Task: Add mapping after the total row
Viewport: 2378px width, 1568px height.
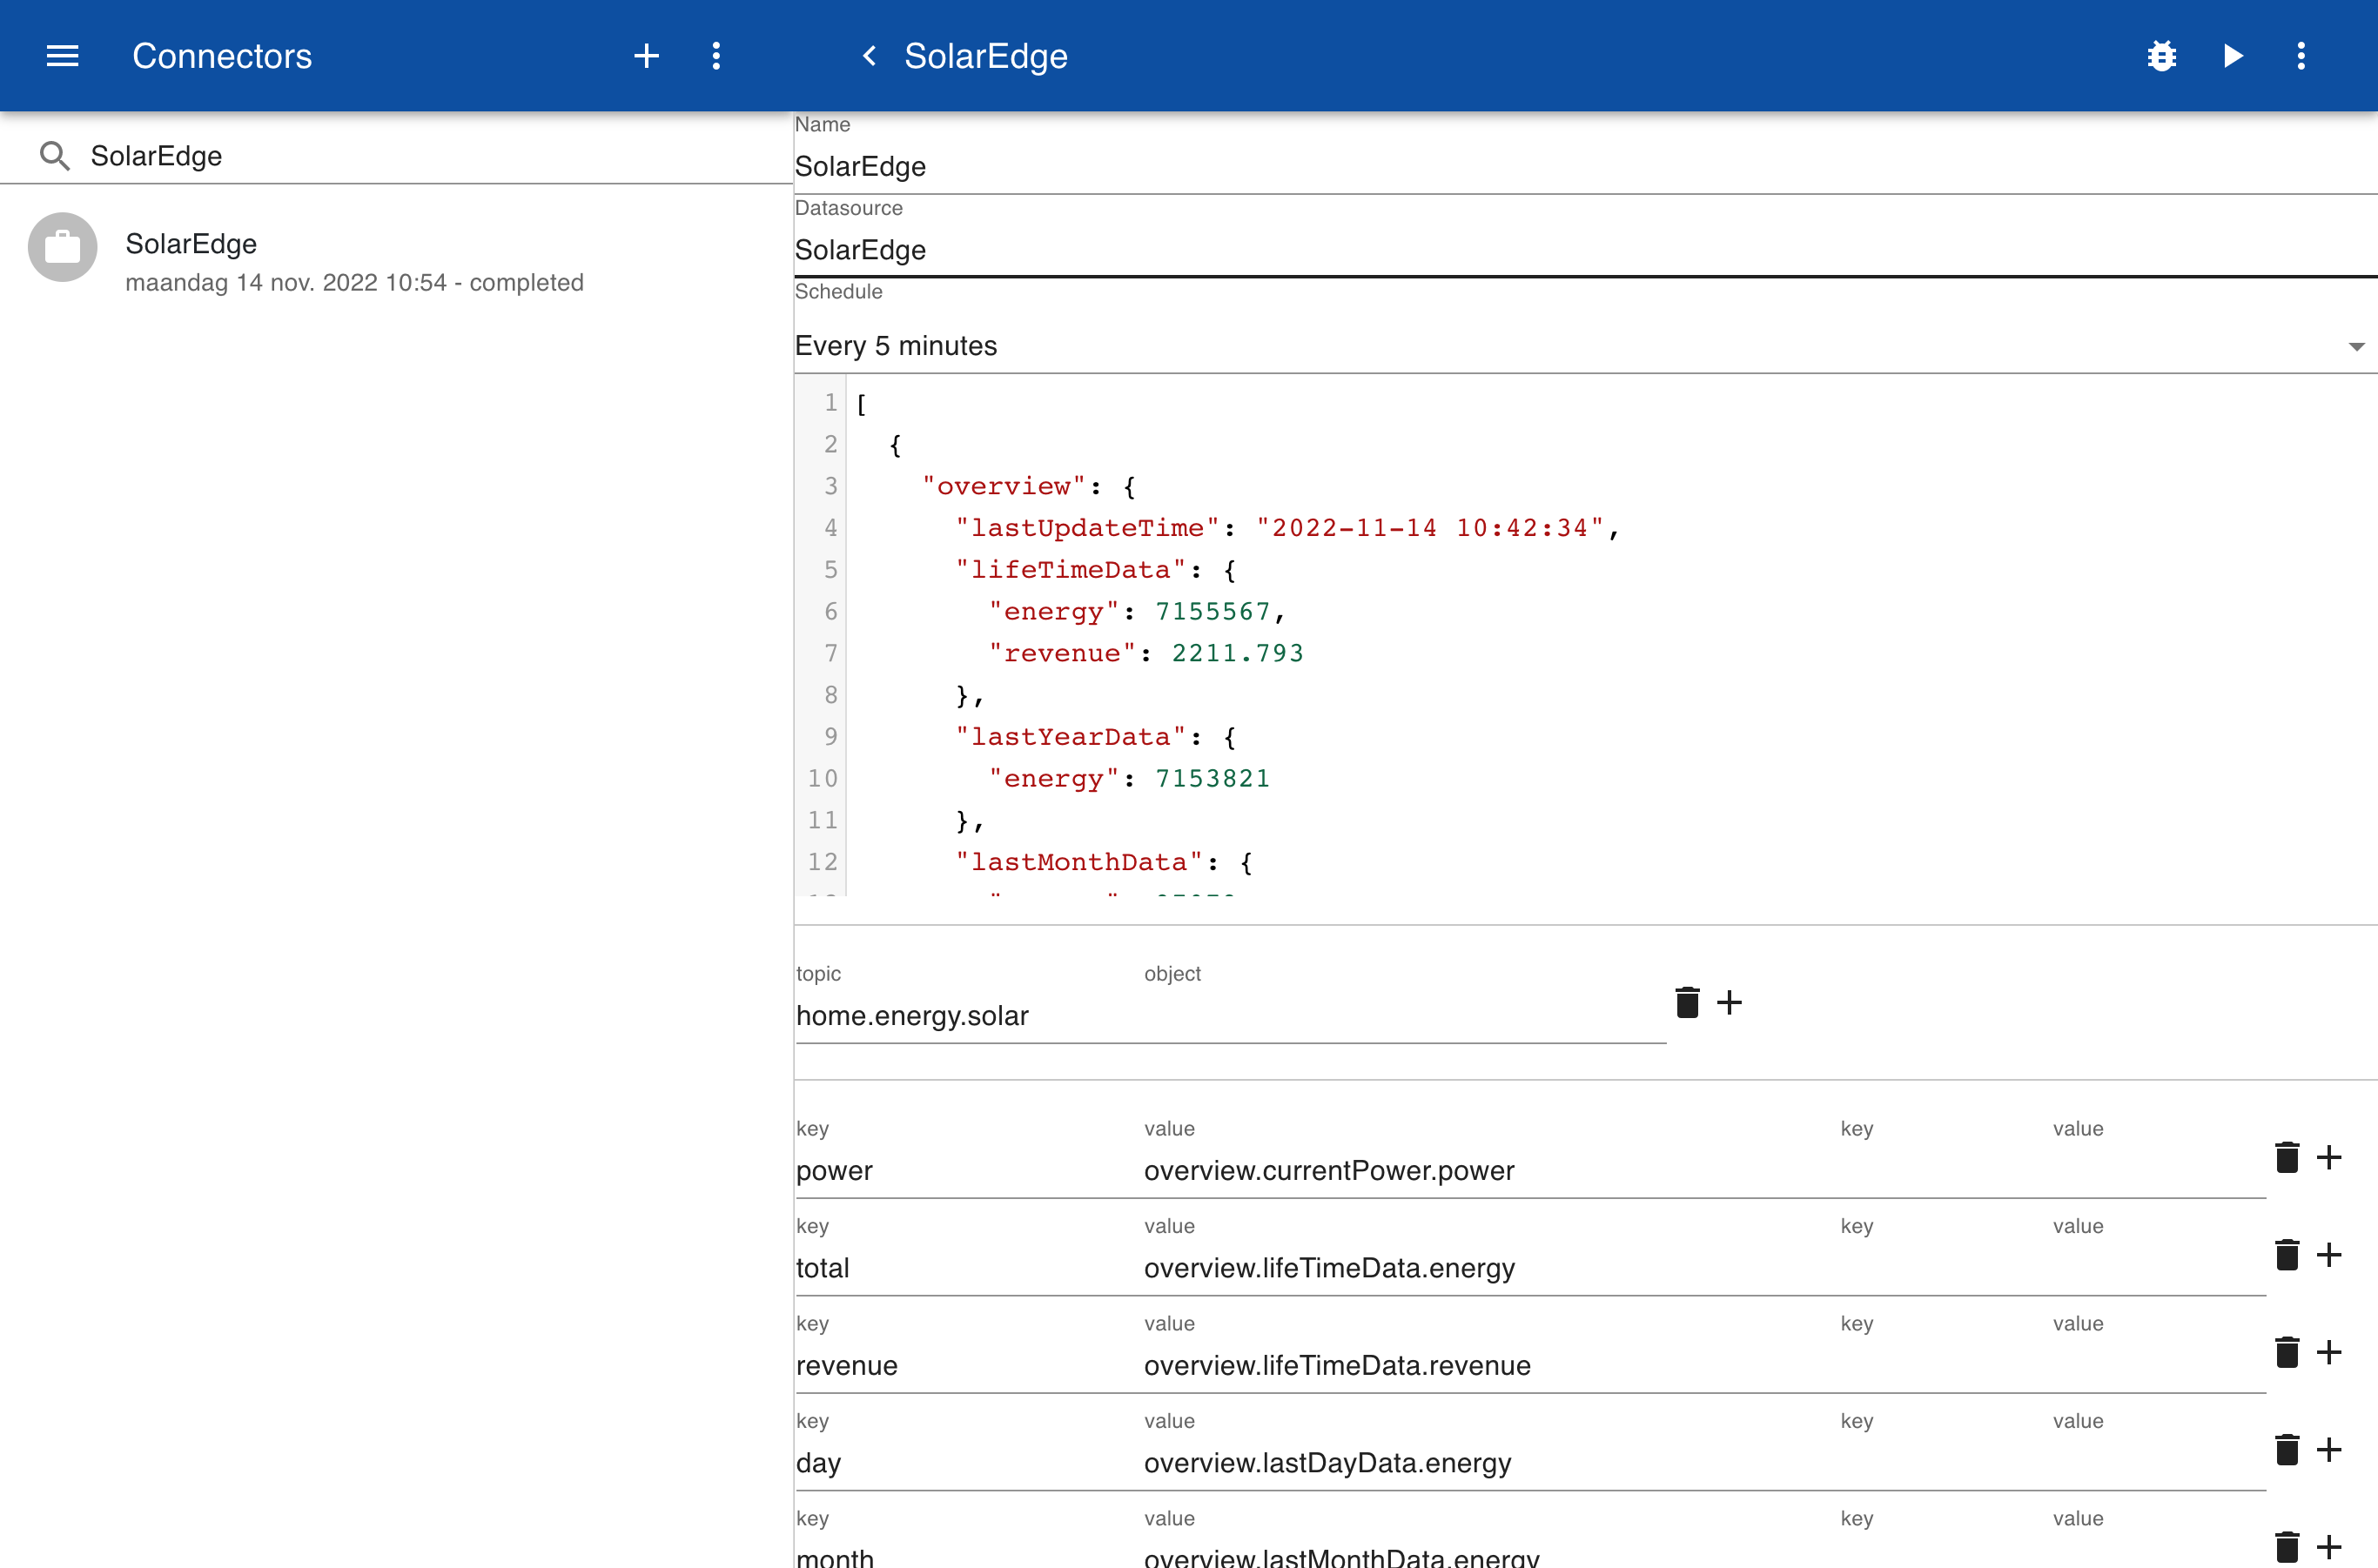Action: point(2329,1254)
